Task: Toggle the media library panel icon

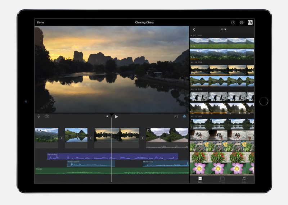Action: pyautogui.click(x=250, y=22)
